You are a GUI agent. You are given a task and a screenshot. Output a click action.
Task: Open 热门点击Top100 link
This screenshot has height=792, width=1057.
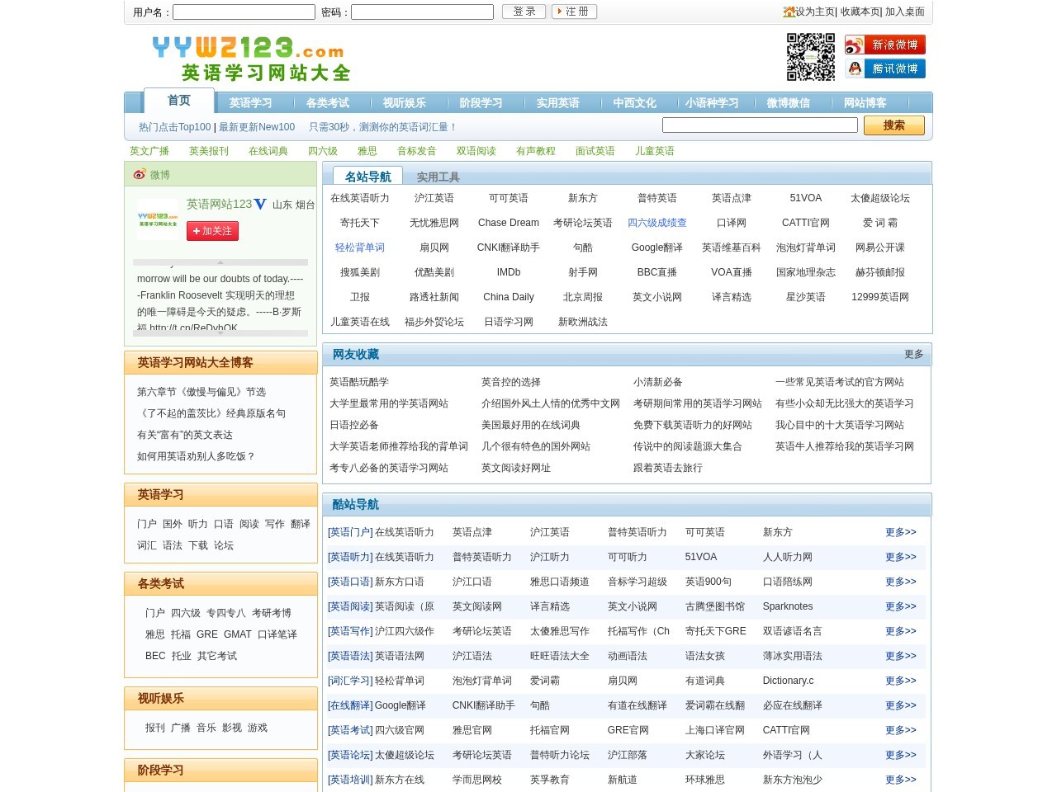(175, 127)
